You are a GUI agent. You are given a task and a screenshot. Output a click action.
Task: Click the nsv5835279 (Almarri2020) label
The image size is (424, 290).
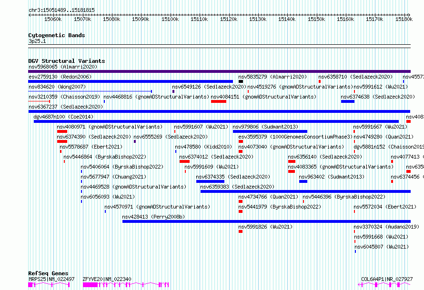pyautogui.click(x=273, y=77)
